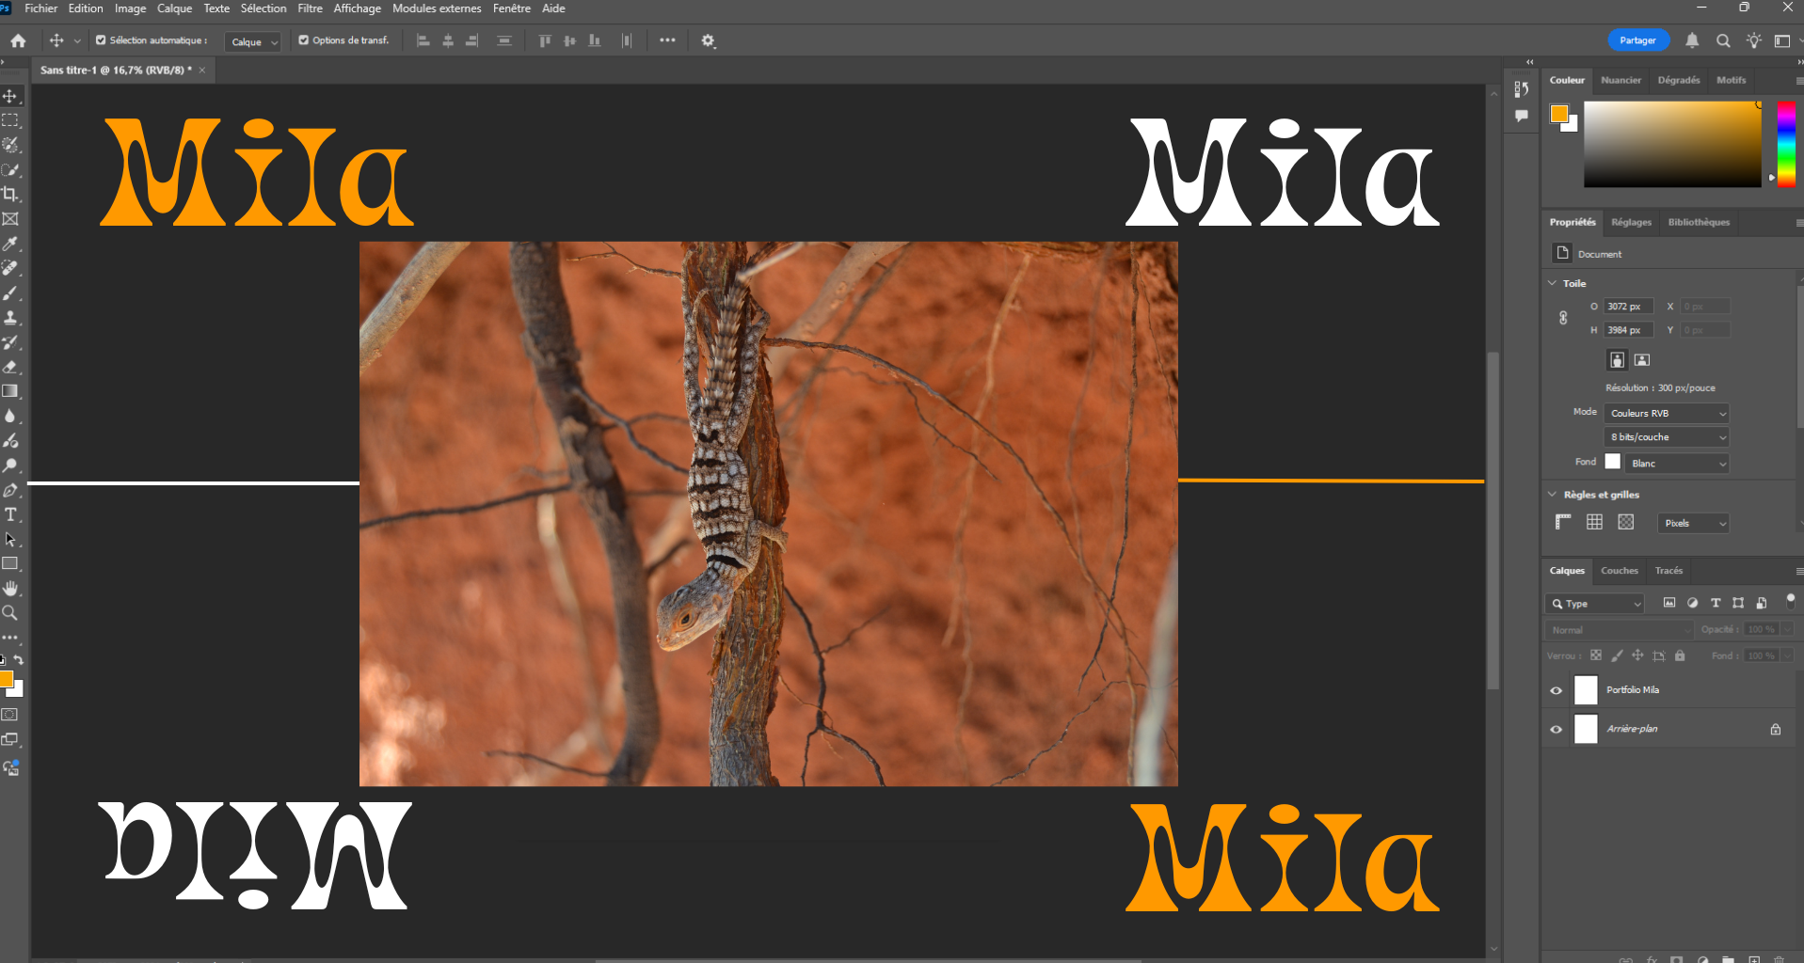Select the Pen tool
Image resolution: width=1804 pixels, height=963 pixels.
10,490
